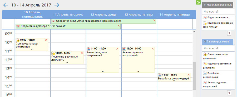
Task: Focus search field under Запланированные
Action: pyautogui.click(x=218, y=48)
